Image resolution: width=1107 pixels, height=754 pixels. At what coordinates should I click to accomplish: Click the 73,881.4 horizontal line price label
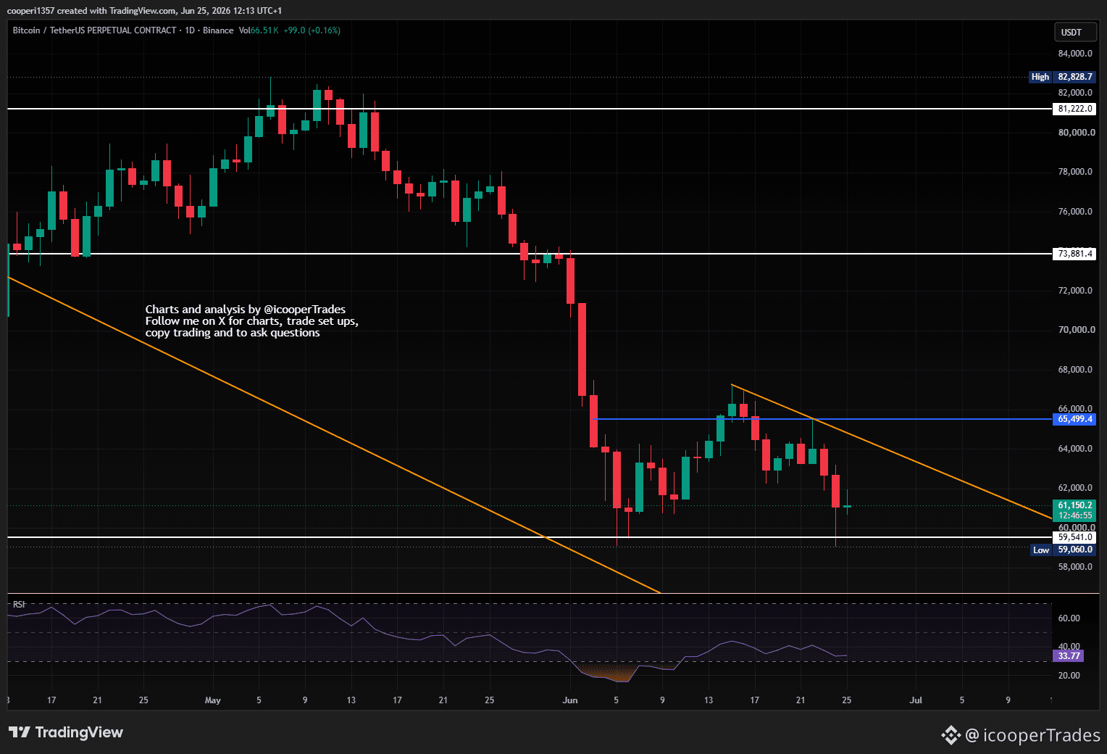coord(1074,254)
